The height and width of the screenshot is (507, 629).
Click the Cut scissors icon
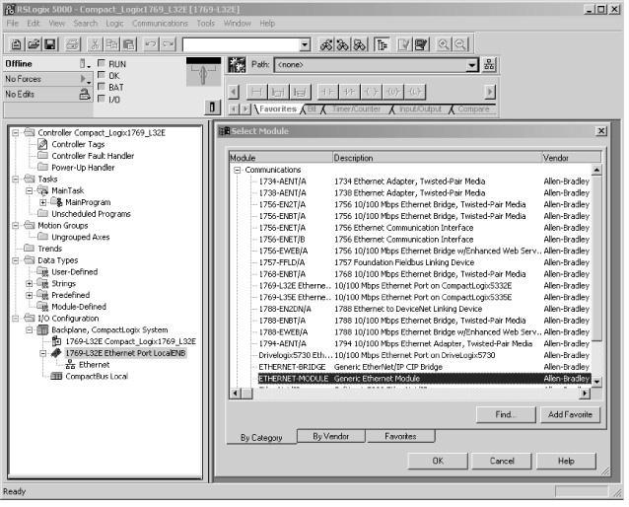point(95,44)
